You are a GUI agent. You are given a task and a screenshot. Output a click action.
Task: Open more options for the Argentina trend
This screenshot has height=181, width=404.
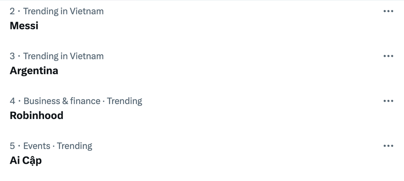tap(388, 56)
